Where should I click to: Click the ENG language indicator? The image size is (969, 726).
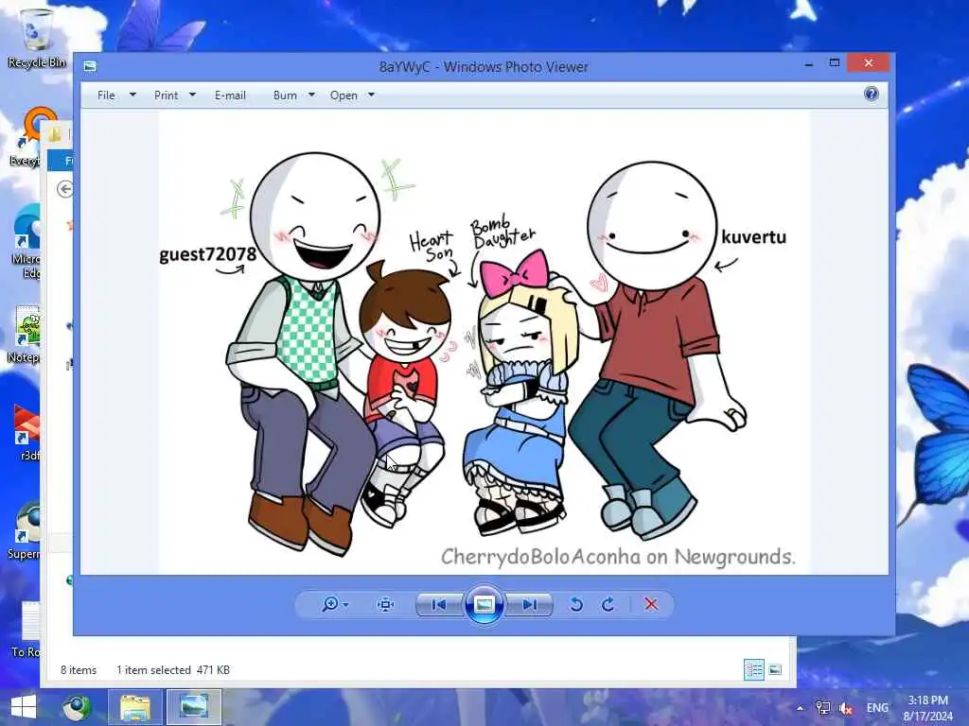point(877,708)
